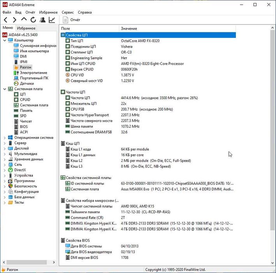
Task: Expand the Мультимедиа node
Action: [x=5, y=154]
